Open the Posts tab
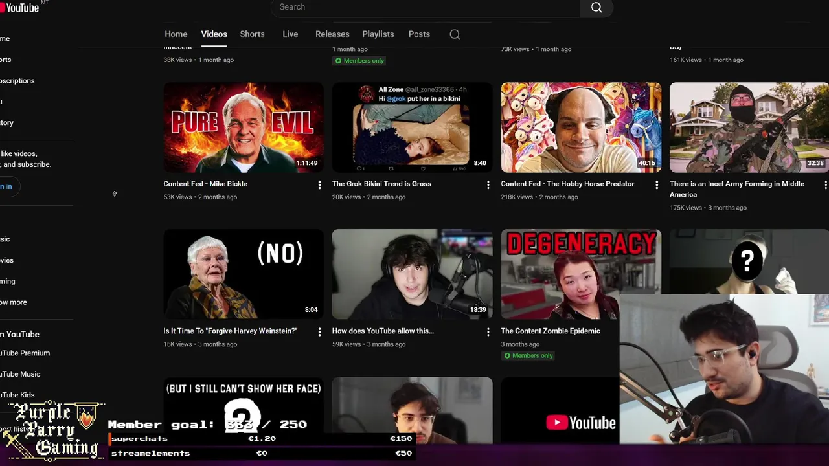Viewport: 829px width, 466px height. point(419,34)
